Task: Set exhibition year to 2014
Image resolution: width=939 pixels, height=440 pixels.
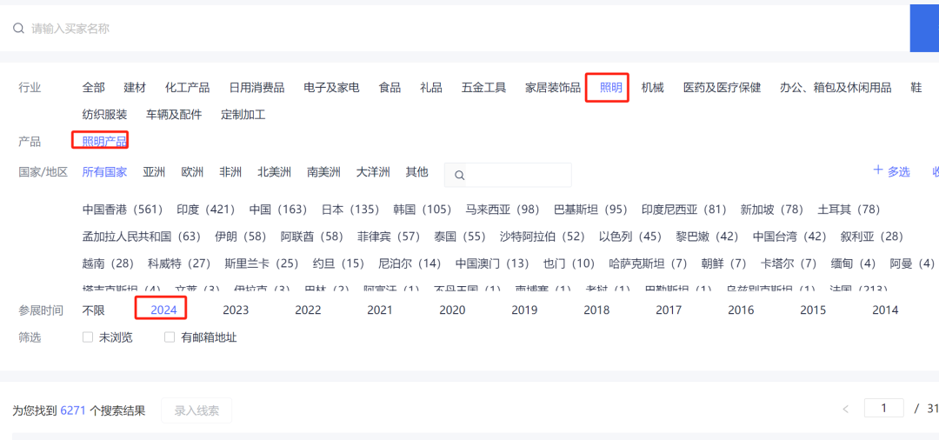Action: 885,310
